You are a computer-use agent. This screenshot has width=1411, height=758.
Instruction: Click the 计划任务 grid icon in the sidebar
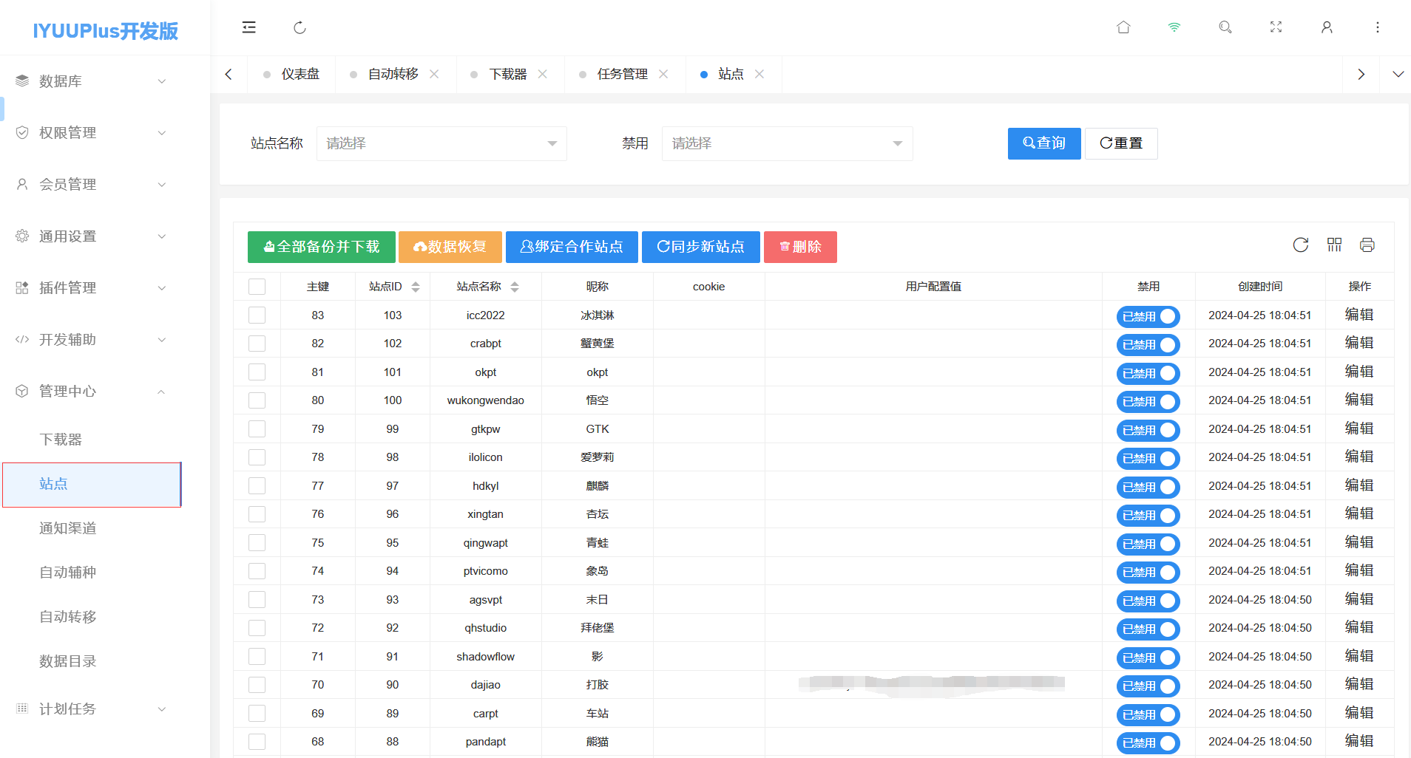[x=22, y=709]
